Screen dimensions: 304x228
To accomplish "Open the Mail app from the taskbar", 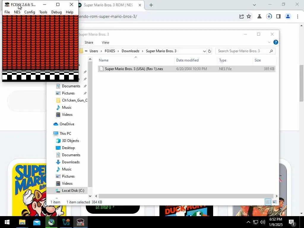I will tap(37, 222).
